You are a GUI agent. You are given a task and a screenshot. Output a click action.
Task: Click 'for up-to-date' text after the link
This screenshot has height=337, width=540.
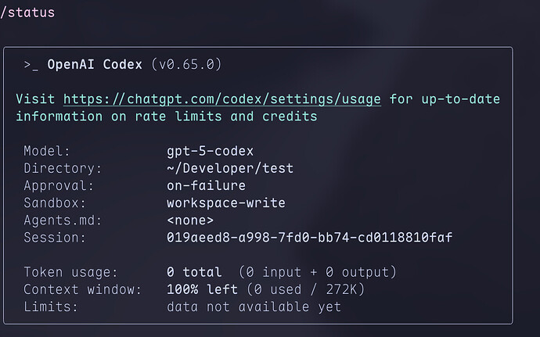[445, 99]
